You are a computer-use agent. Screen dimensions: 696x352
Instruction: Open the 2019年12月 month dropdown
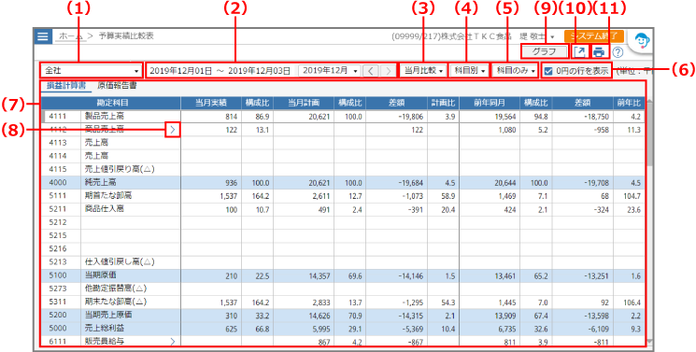(330, 71)
